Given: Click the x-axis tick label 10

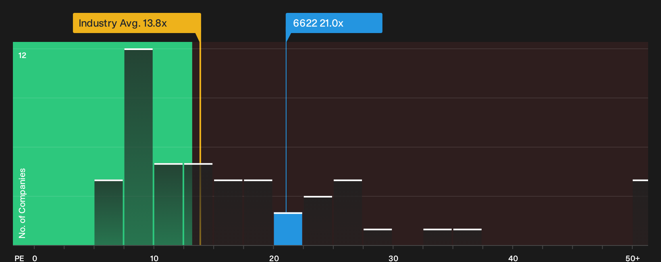Looking at the screenshot, I should click(154, 258).
